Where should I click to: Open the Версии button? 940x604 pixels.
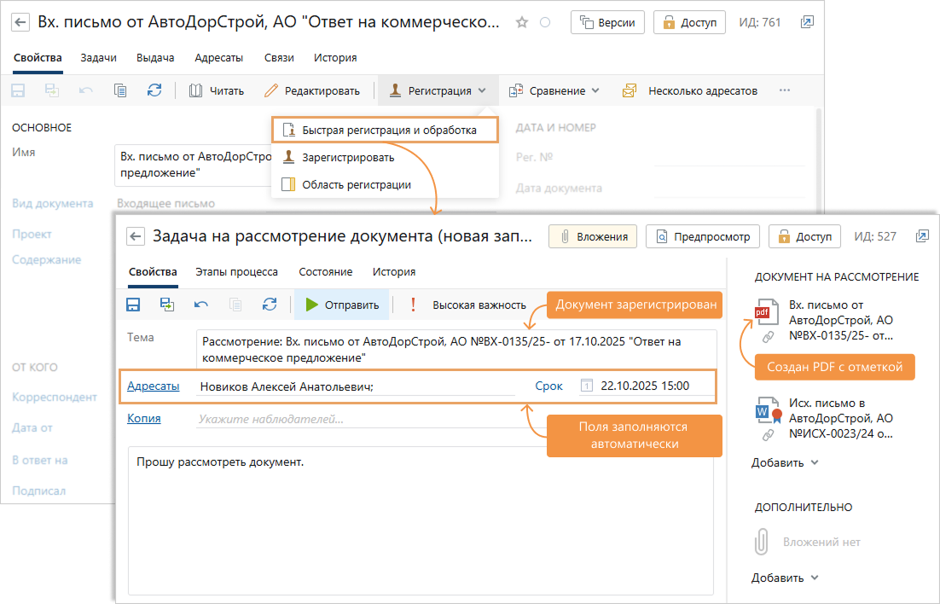pos(607,22)
